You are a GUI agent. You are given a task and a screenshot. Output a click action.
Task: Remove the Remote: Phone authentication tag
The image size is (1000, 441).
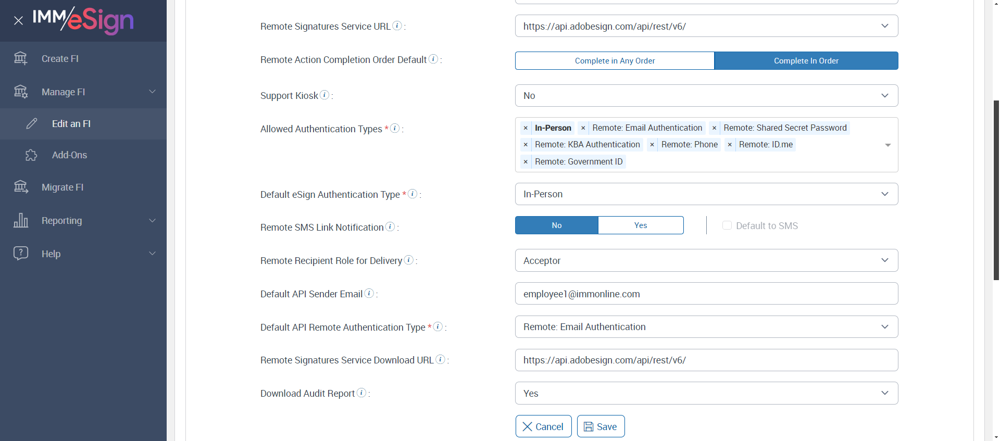(x=652, y=145)
